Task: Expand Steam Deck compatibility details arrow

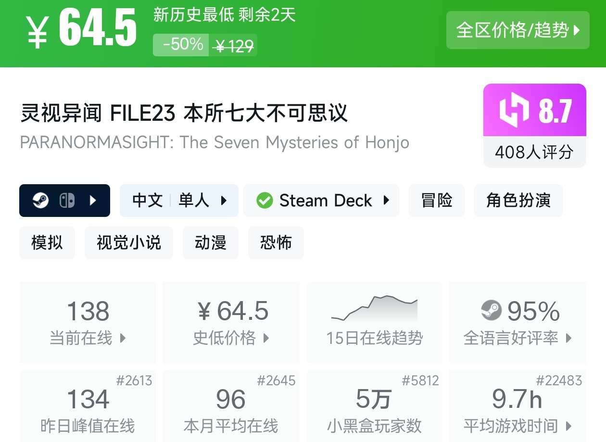Action: 386,201
